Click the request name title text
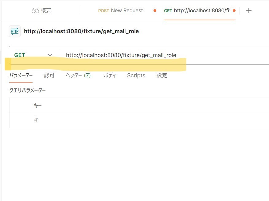The width and height of the screenshot is (269, 201). pyautogui.click(x=81, y=31)
